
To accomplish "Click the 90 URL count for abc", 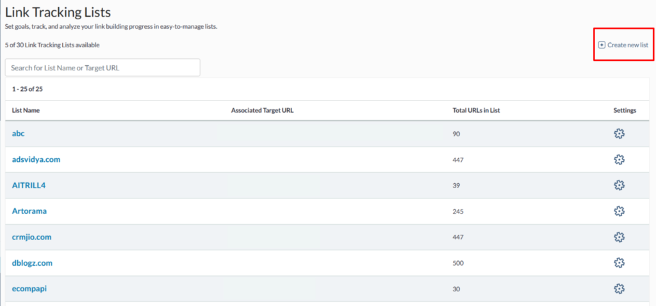I will tap(456, 134).
